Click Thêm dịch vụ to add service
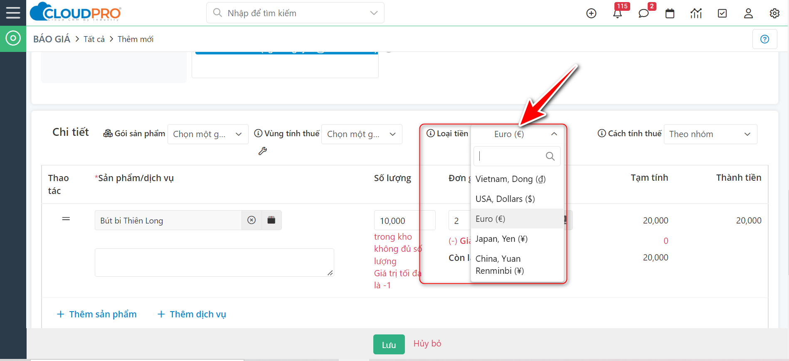 [x=192, y=314]
